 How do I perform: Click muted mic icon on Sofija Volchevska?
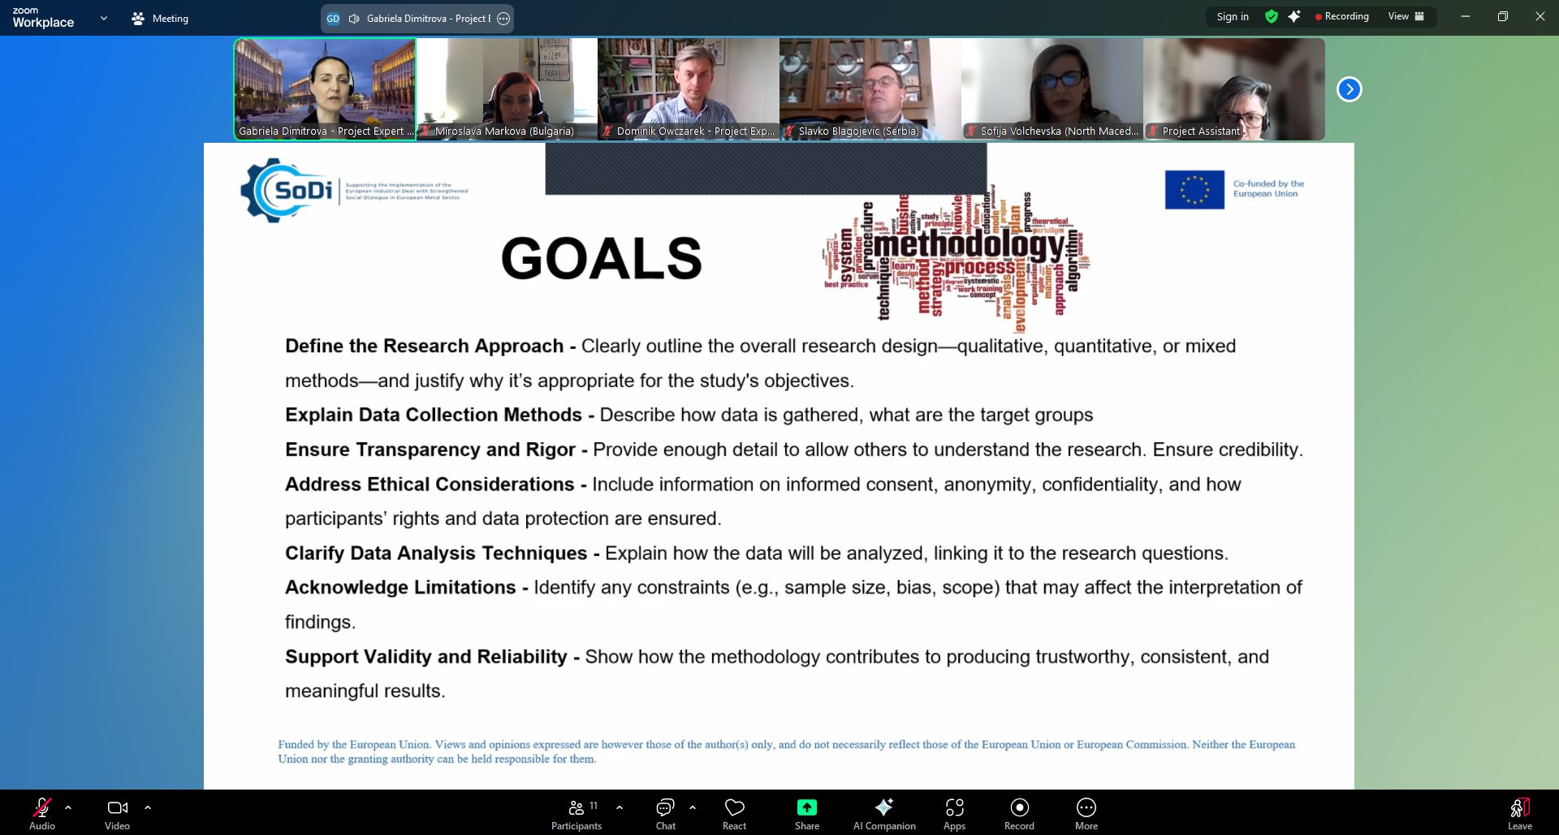pos(971,131)
